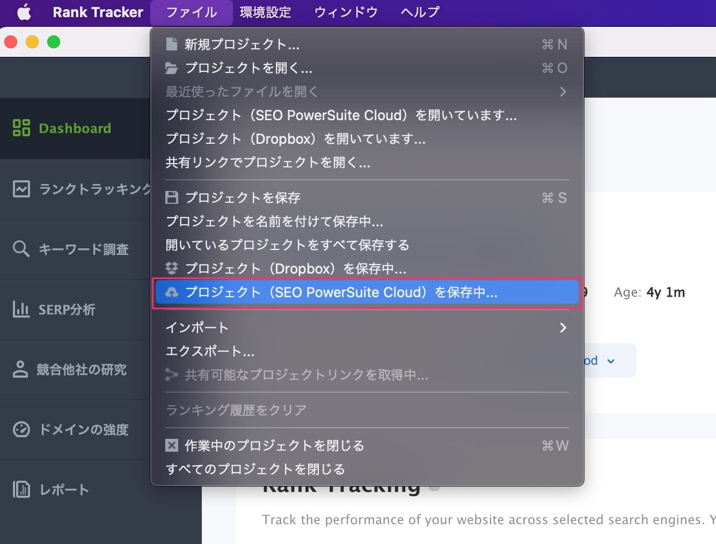Click the floppy disk save icon
The width and height of the screenshot is (716, 544).
(x=172, y=197)
